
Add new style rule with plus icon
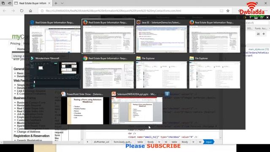click(x=264, y=34)
